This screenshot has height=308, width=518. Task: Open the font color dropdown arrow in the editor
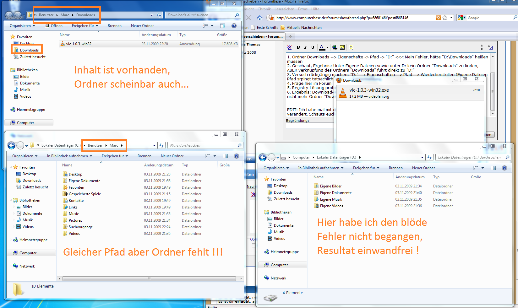(x=327, y=47)
